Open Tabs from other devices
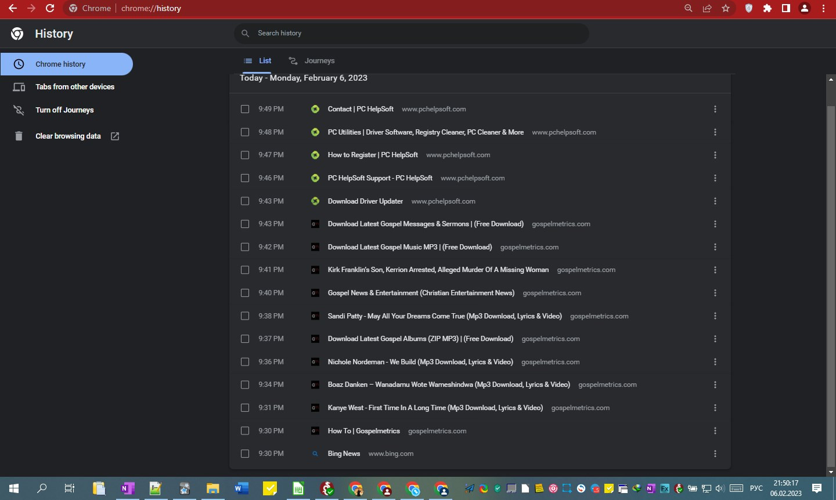Image resolution: width=836 pixels, height=500 pixels. tap(66, 87)
